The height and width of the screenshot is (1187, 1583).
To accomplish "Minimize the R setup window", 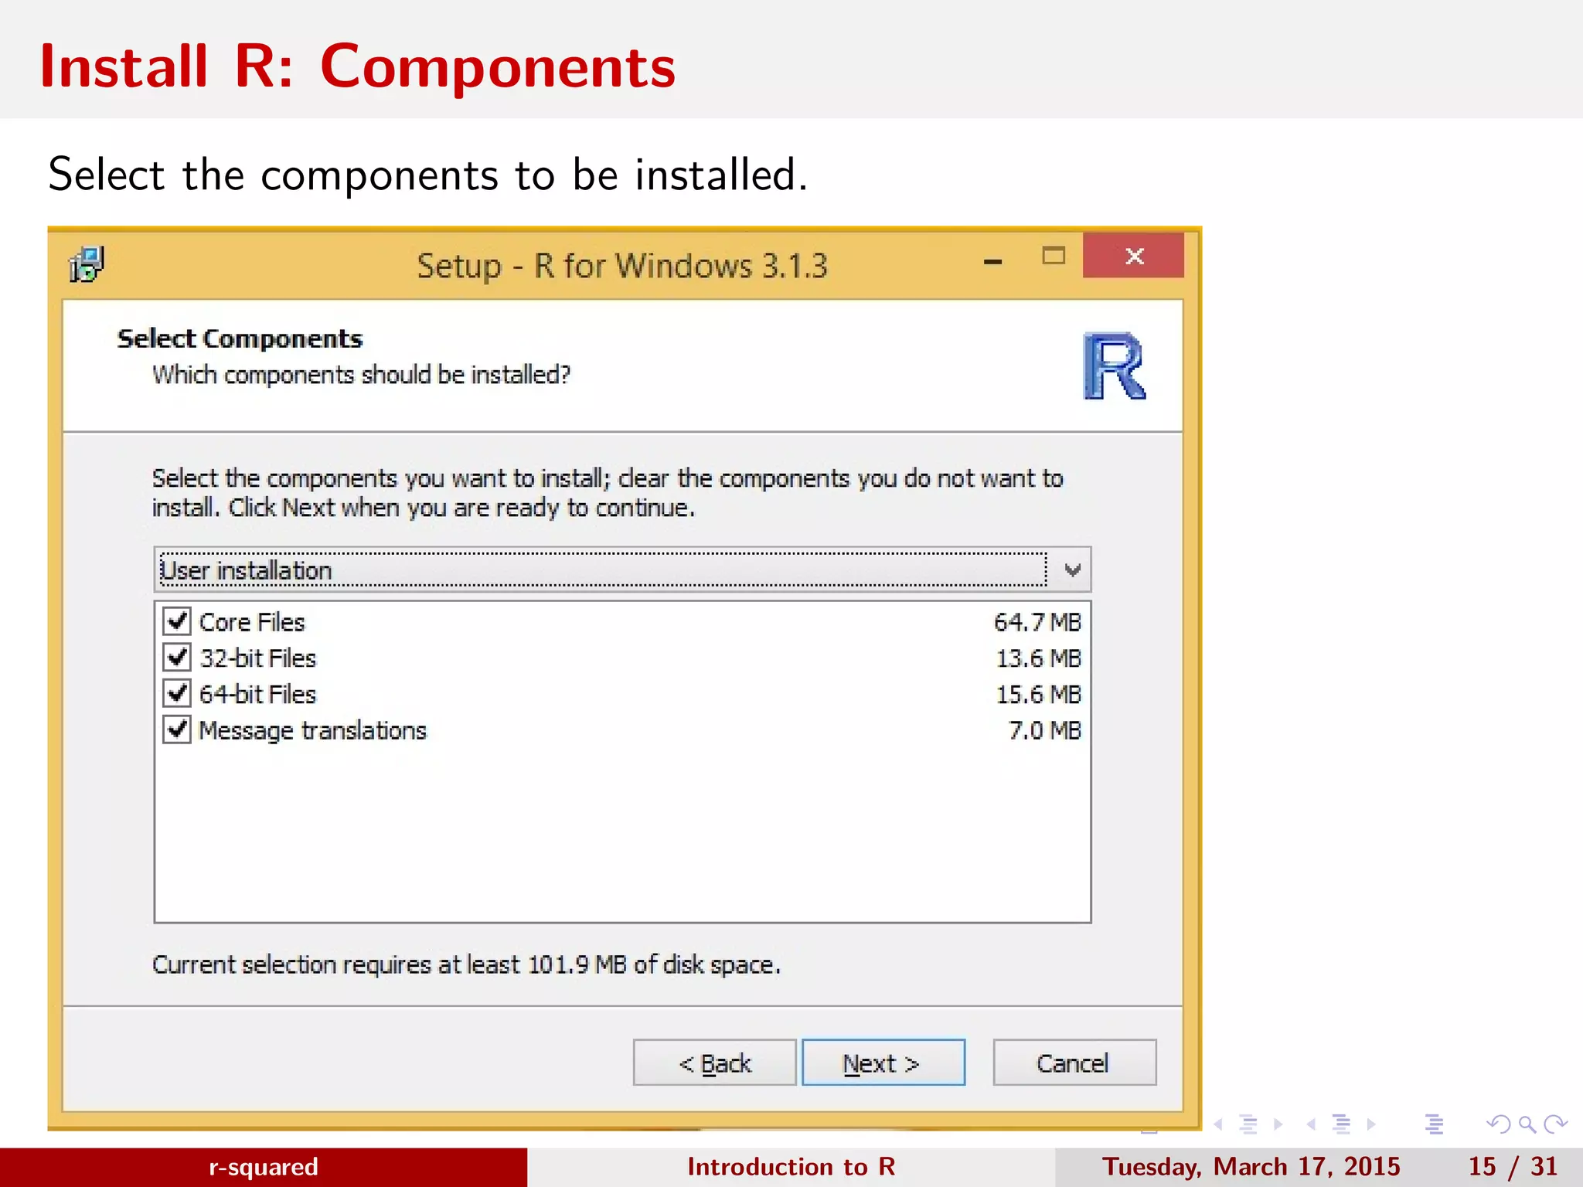I will coord(993,262).
